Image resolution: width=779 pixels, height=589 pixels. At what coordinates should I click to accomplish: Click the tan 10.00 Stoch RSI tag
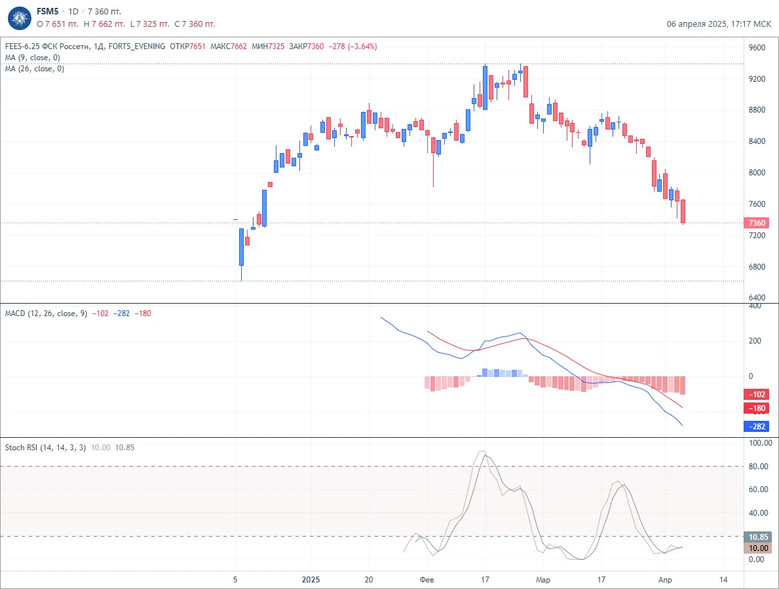[x=757, y=548]
